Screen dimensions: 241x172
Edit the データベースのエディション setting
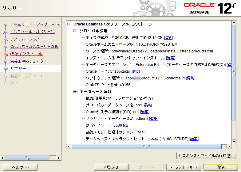coord(229,65)
